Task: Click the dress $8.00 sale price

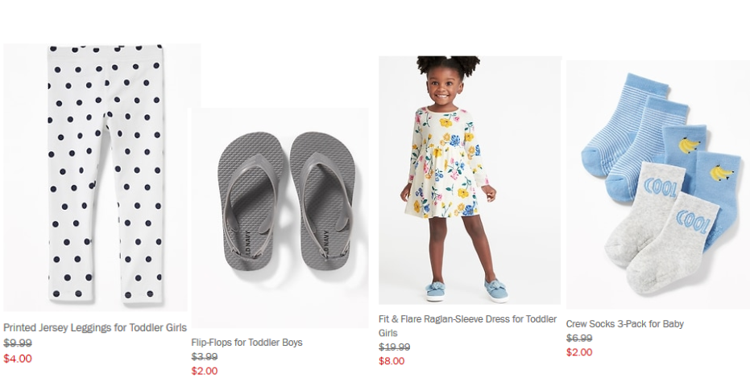Action: click(392, 361)
